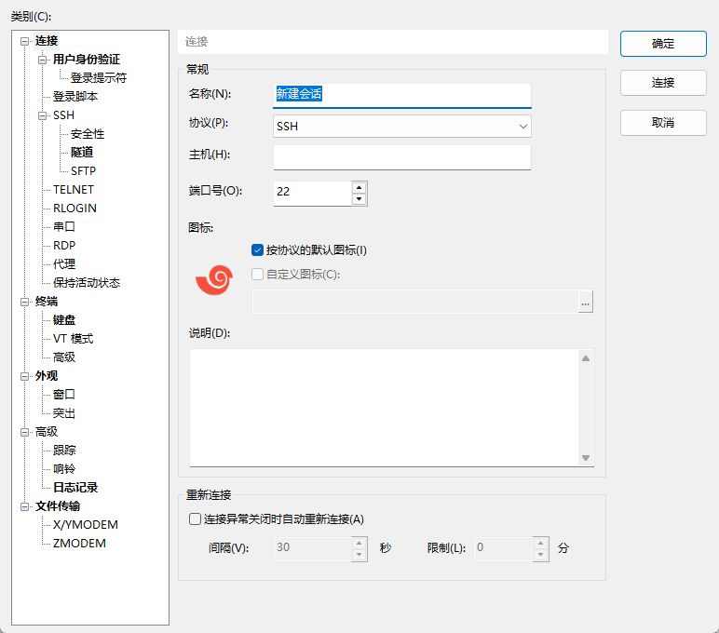
Task: Select 外观 in the category tree
Action: coord(47,376)
